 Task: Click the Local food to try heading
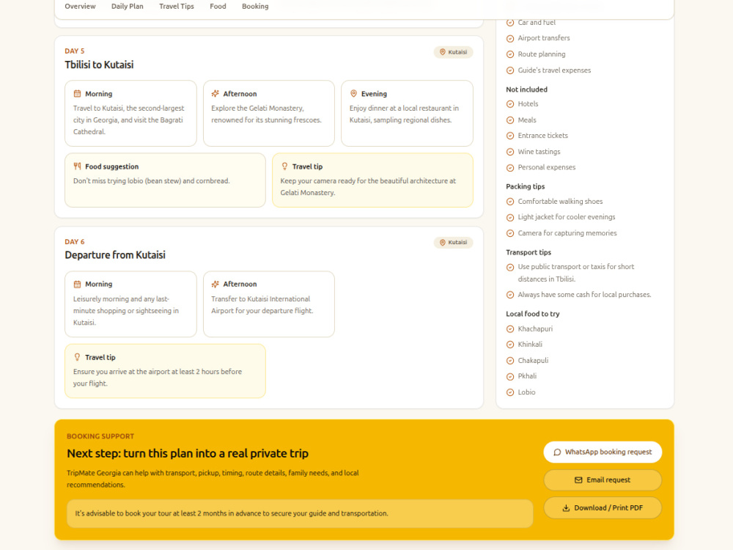532,314
